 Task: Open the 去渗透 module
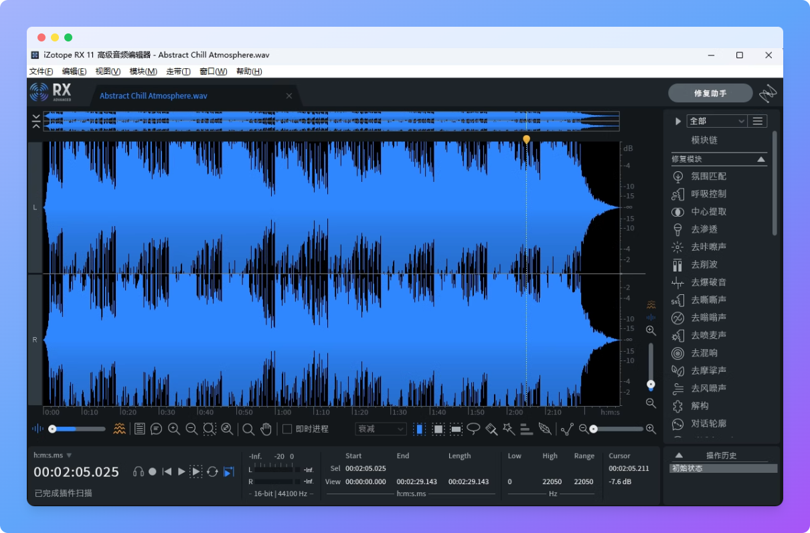pos(720,229)
